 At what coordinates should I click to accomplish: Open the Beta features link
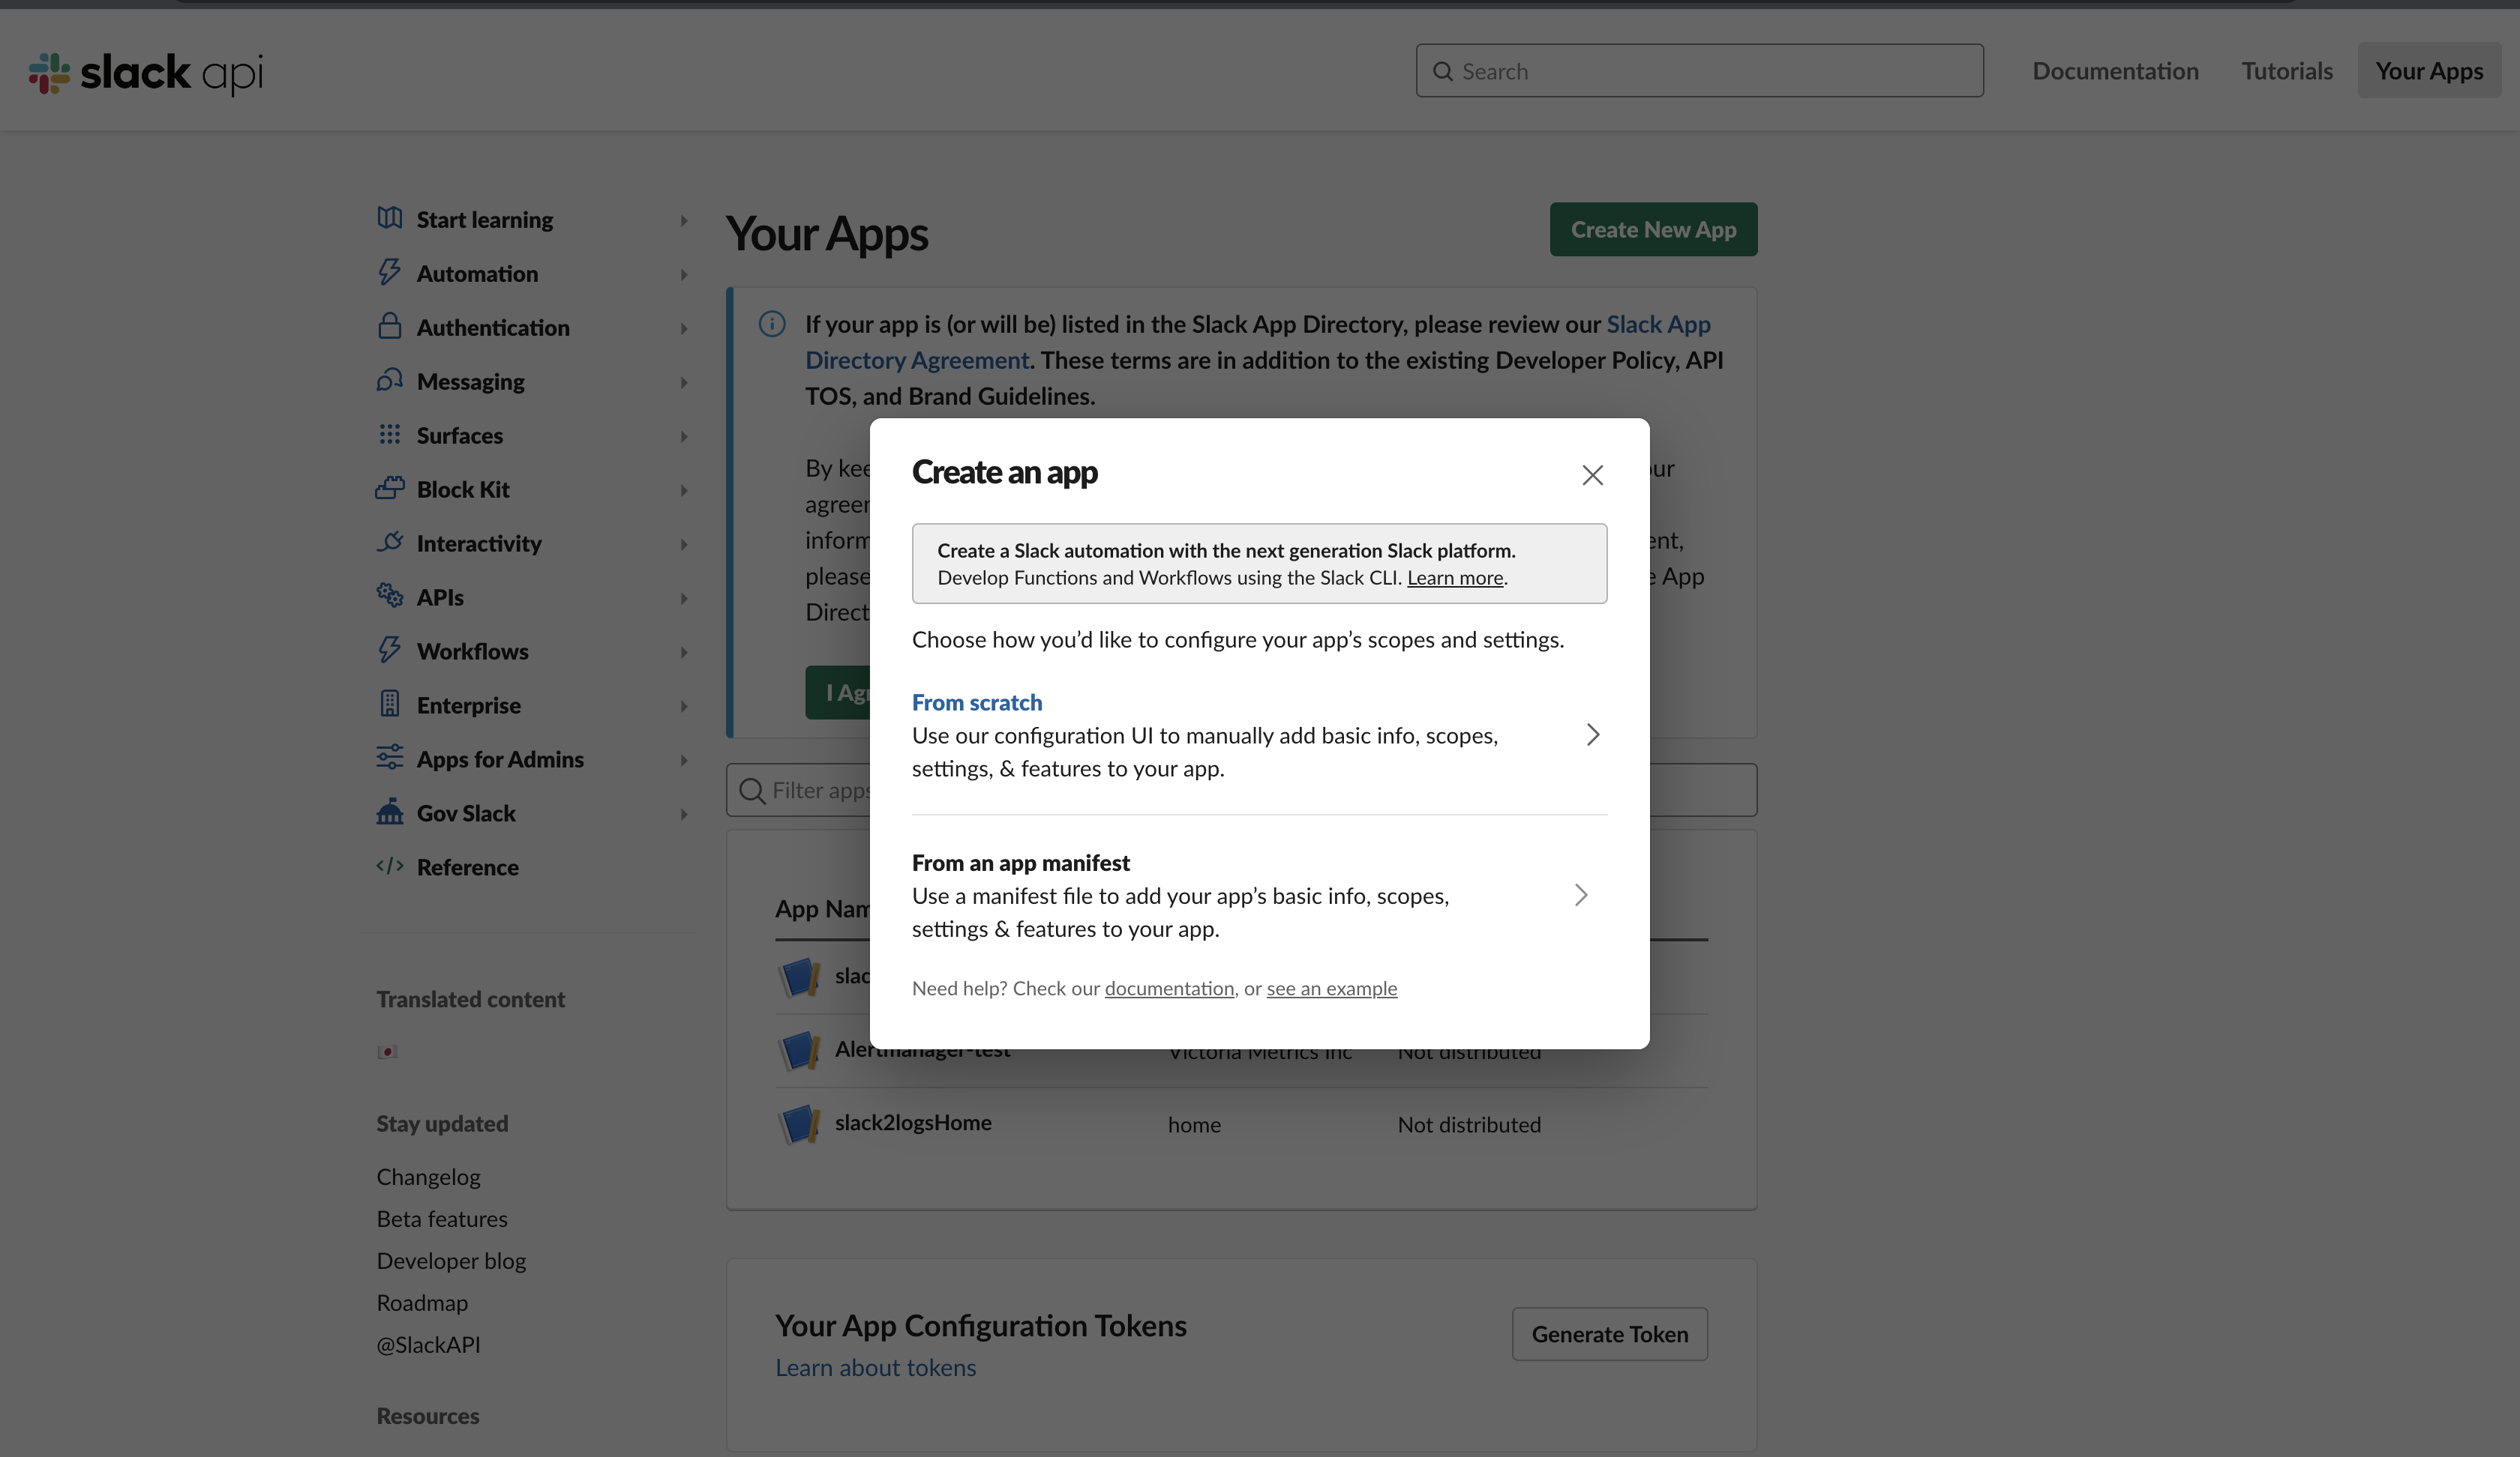point(442,1219)
